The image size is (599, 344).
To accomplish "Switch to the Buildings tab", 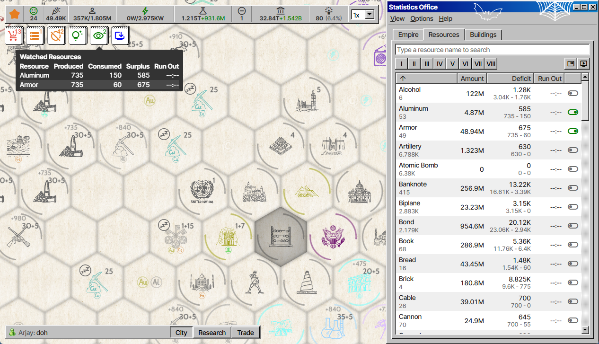I will click(483, 35).
